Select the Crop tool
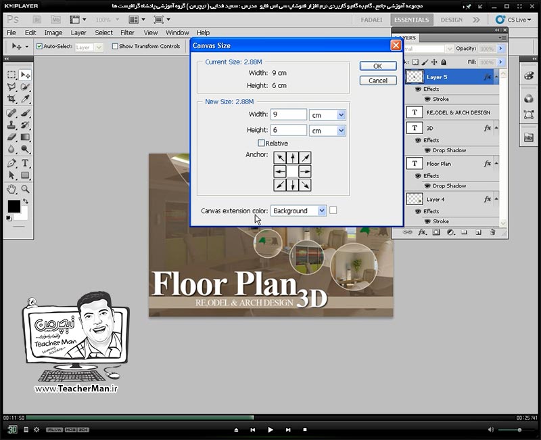This screenshot has height=440, width=541. pyautogui.click(x=11, y=99)
